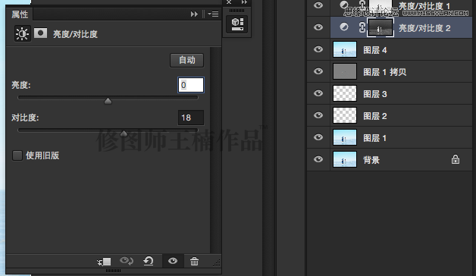
Task: Hide the 亮度/对比度 2 layer
Action: click(x=318, y=27)
